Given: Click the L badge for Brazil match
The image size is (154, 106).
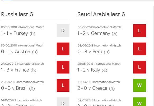Looking at the screenshot, I should (x=63, y=85).
